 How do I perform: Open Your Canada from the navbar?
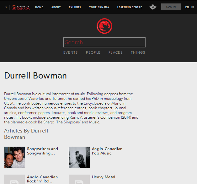pos(99,7)
